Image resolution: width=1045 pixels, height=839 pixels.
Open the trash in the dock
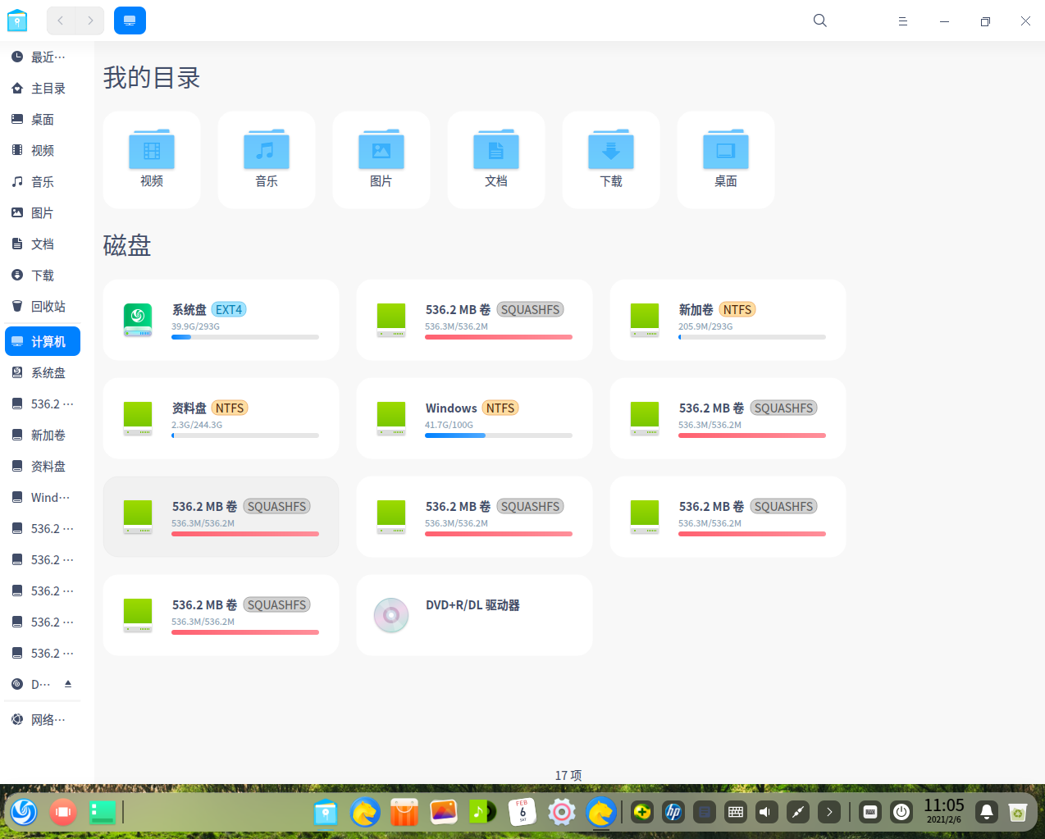coord(1018,812)
